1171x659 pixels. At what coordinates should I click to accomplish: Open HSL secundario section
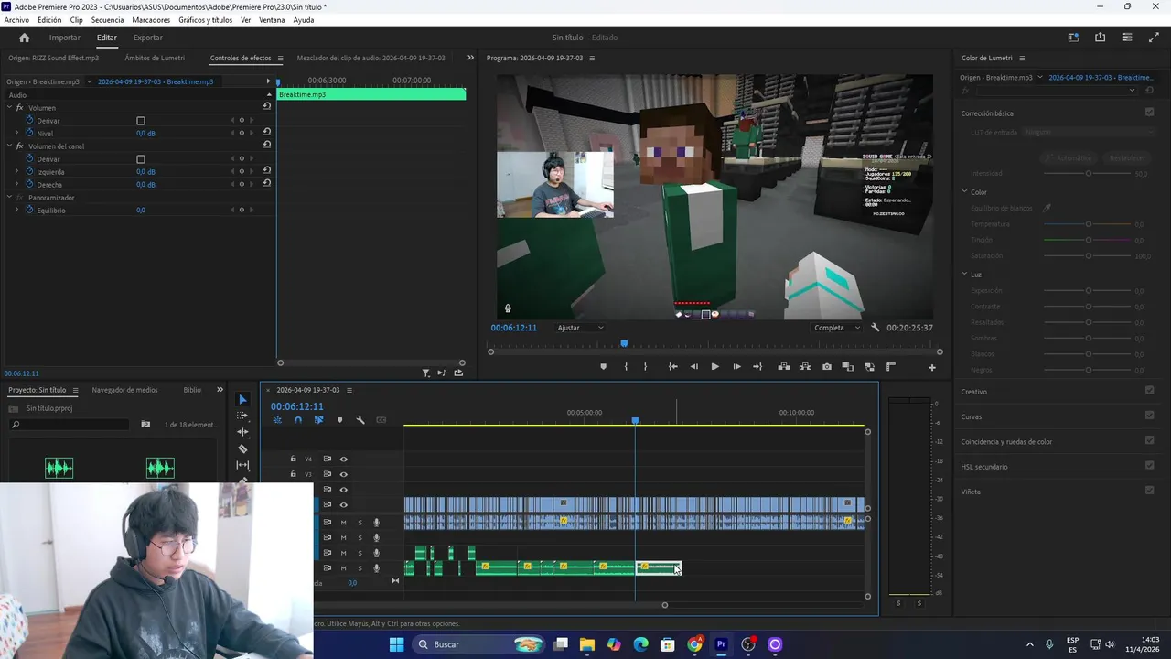coord(984,467)
